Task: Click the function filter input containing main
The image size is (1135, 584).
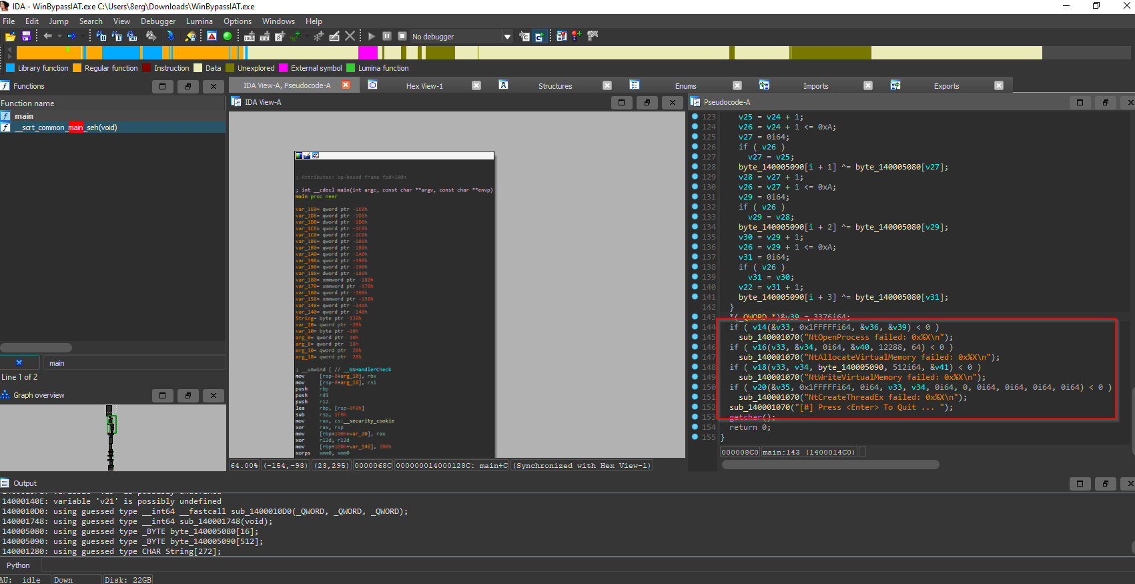Action: pos(133,363)
